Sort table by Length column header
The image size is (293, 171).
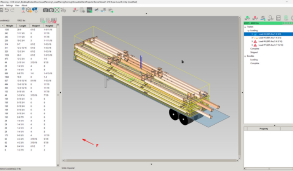point(22,25)
